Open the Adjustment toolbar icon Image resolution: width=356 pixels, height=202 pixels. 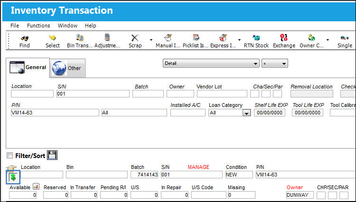107,37
